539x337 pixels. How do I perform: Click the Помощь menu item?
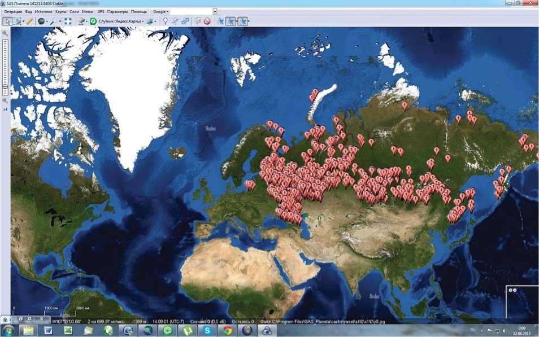139,11
